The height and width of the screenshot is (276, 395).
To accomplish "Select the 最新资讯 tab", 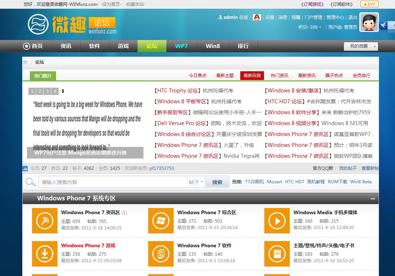I will point(307,76).
